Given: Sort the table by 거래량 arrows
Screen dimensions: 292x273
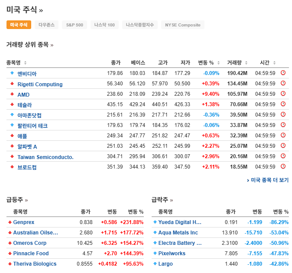Looking at the screenshot, I should point(246,63).
